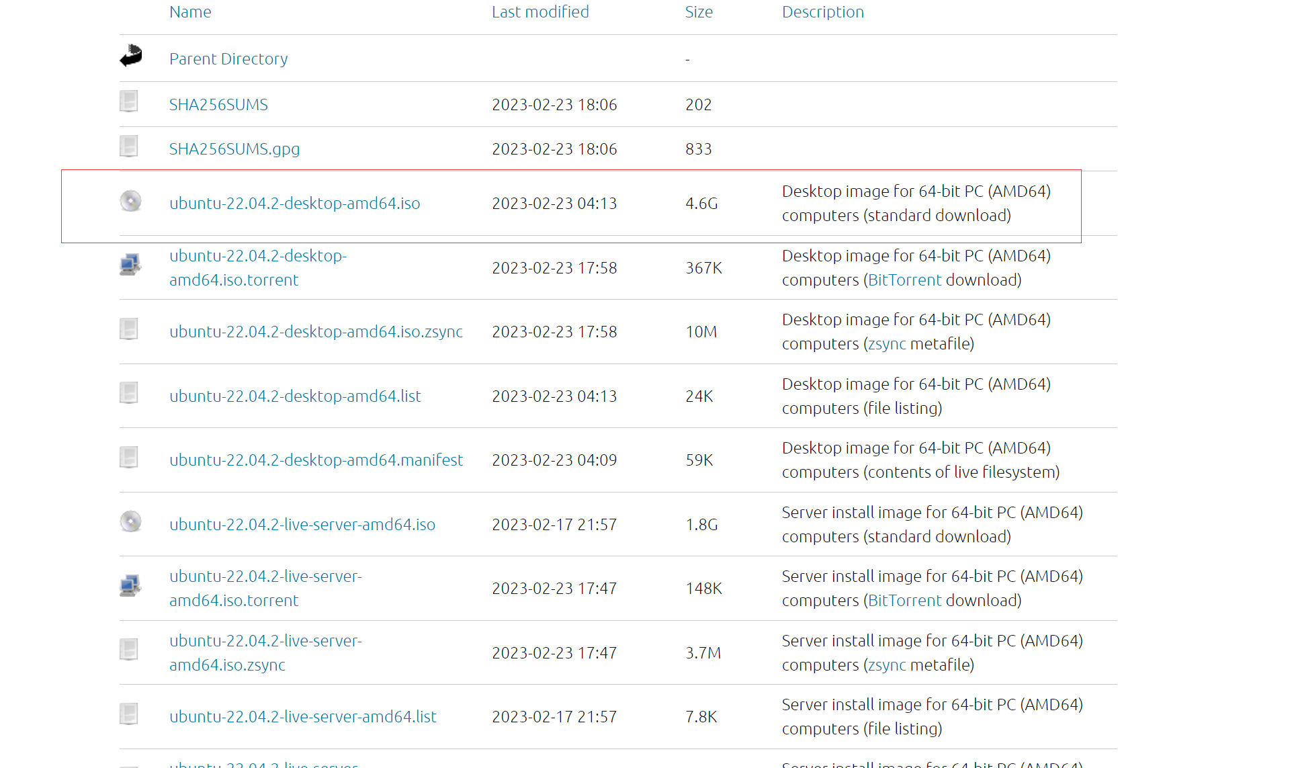This screenshot has height=768, width=1294.
Task: Follow BitTorrent link in desktop image description
Action: click(904, 280)
